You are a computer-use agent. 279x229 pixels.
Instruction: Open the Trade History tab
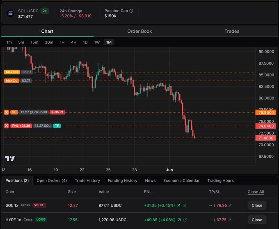point(87,181)
